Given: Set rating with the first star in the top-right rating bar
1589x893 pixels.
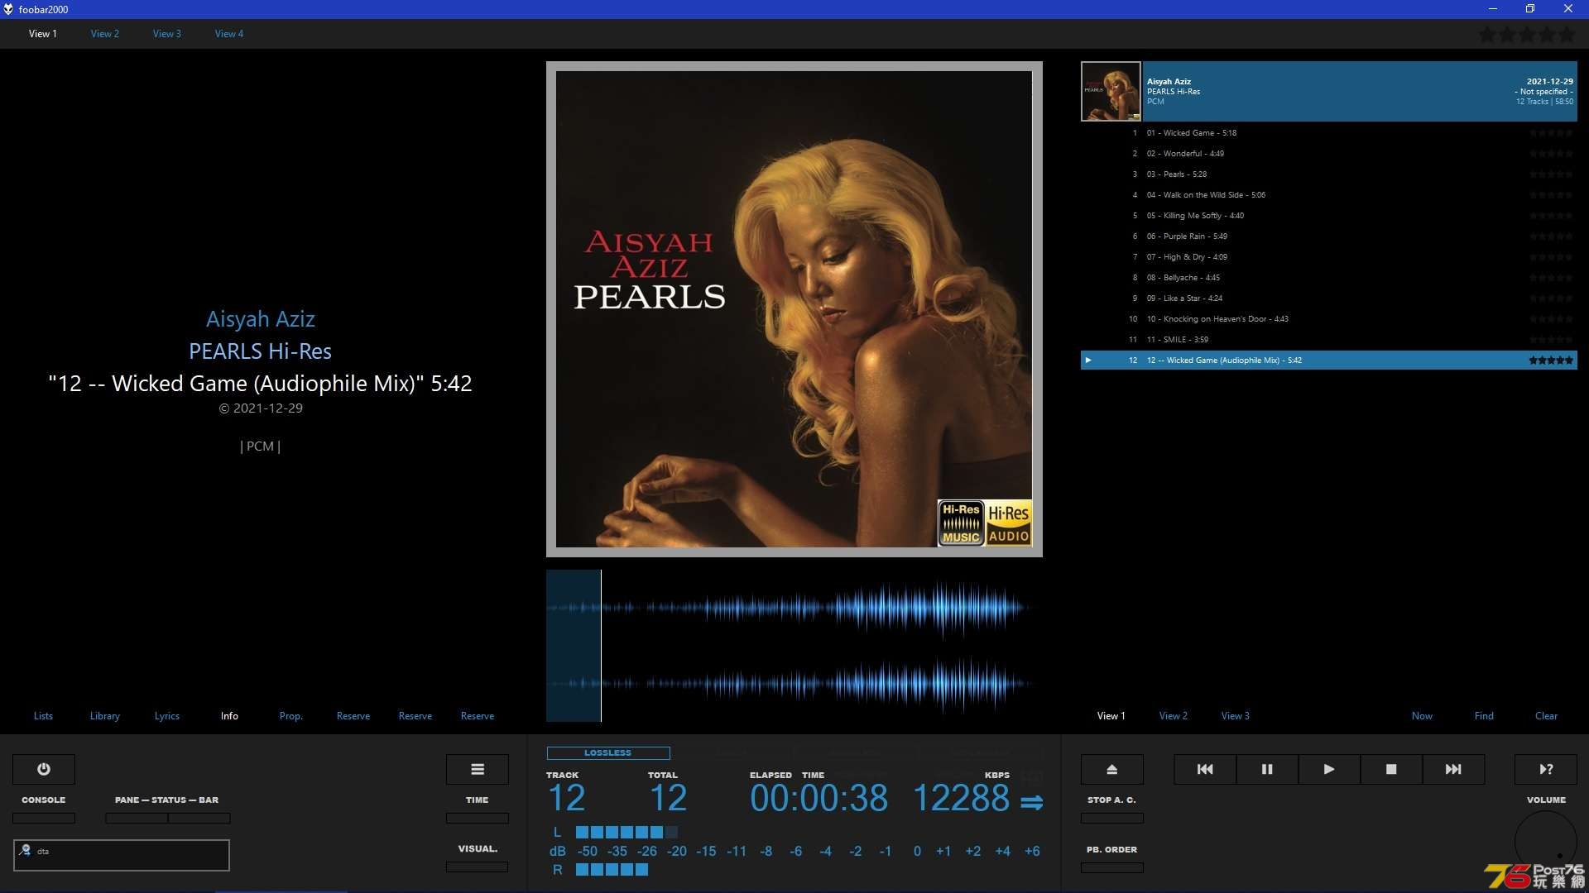Looking at the screenshot, I should tap(1487, 35).
